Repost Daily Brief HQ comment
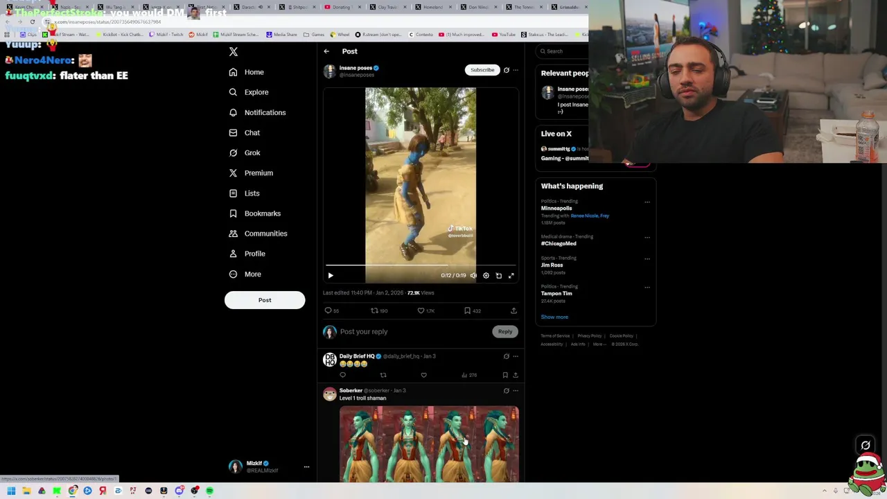 pyautogui.click(x=383, y=376)
